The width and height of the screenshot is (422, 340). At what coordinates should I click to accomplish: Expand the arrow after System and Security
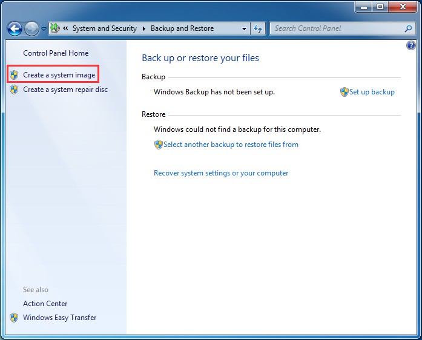(144, 28)
